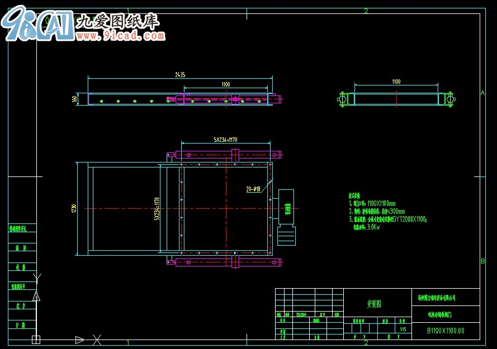This screenshot has height=349, width=497.
Task: Select the 2435 overall length dimension
Action: [180, 74]
